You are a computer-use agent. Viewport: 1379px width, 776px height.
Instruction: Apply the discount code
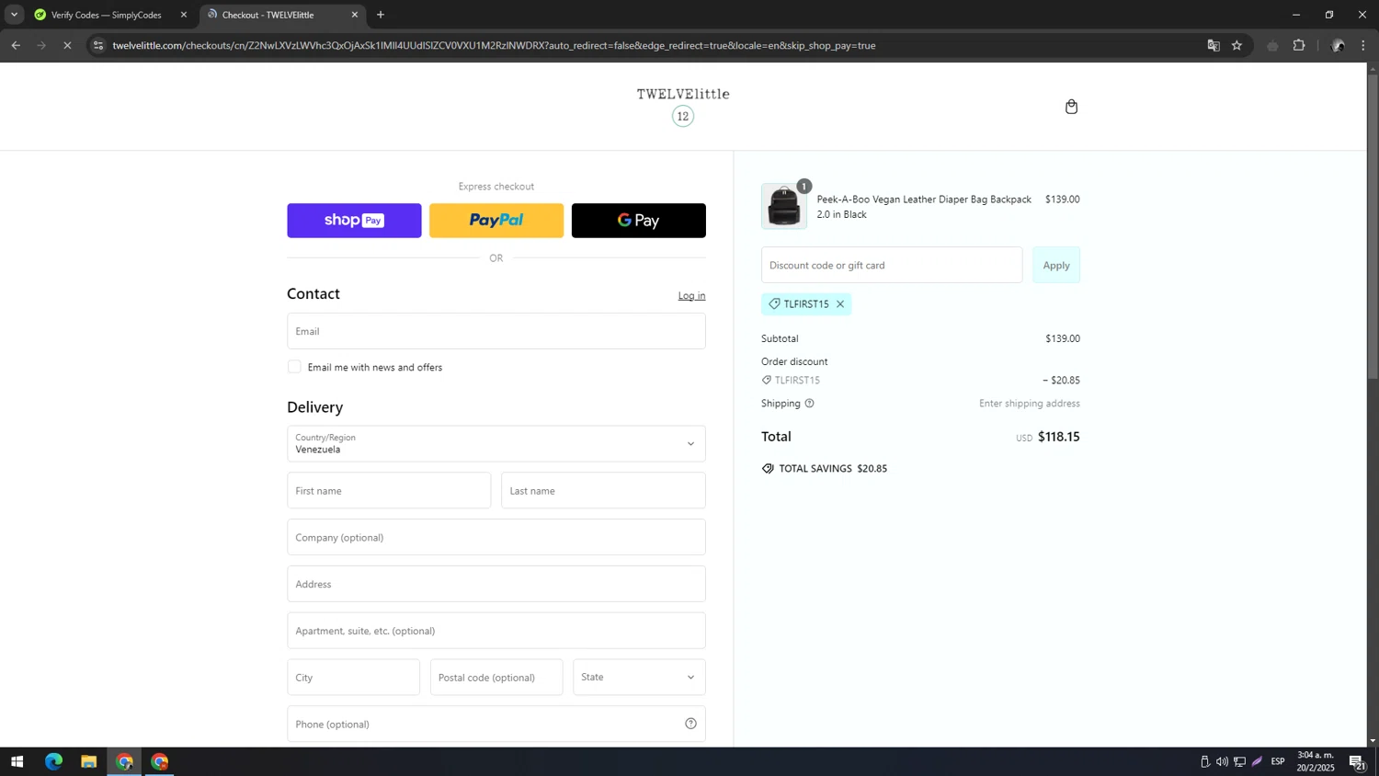tap(1056, 265)
